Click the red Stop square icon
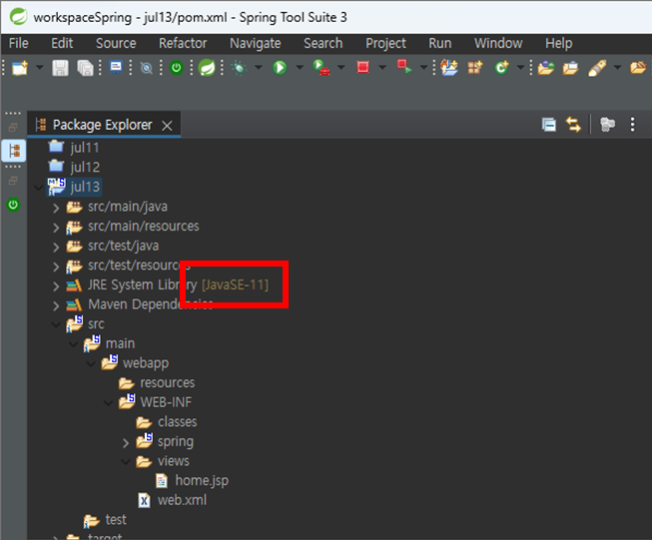The width and height of the screenshot is (652, 540). click(363, 67)
